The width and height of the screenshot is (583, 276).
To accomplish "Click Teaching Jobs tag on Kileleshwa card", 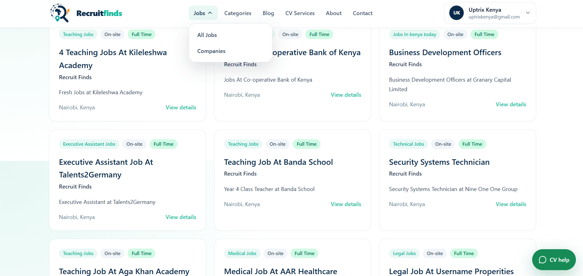I will coord(78,34).
